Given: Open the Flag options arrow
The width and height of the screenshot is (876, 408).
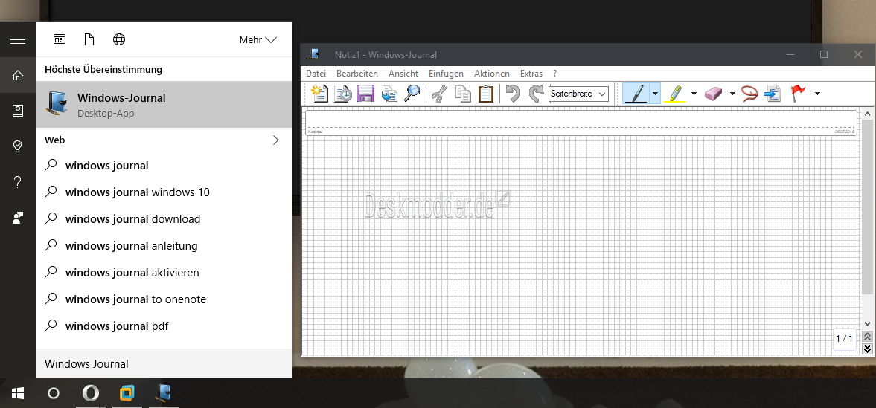Looking at the screenshot, I should [817, 94].
